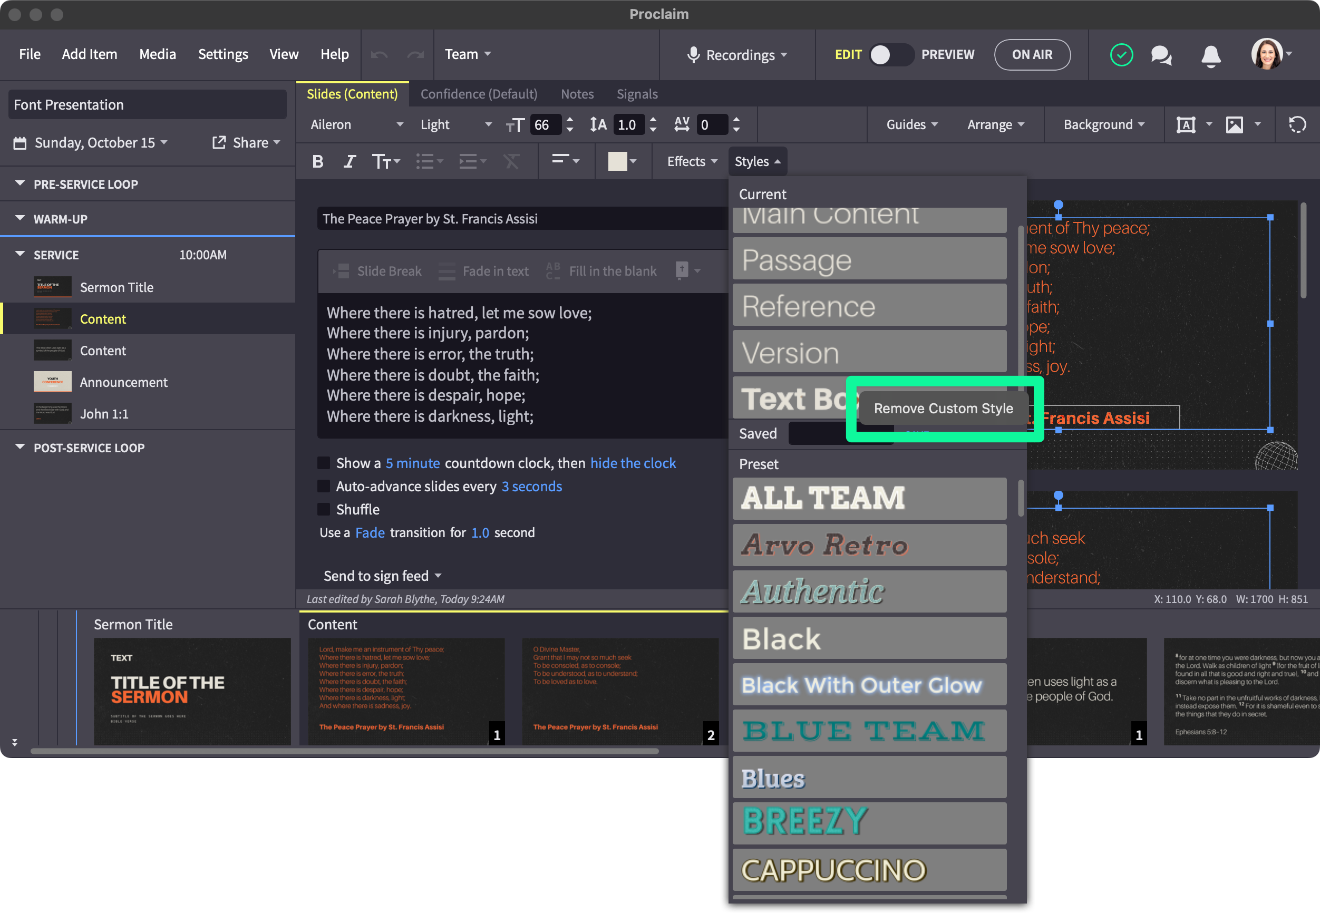Click the insert image icon
The image size is (1320, 913).
coord(1234,125)
